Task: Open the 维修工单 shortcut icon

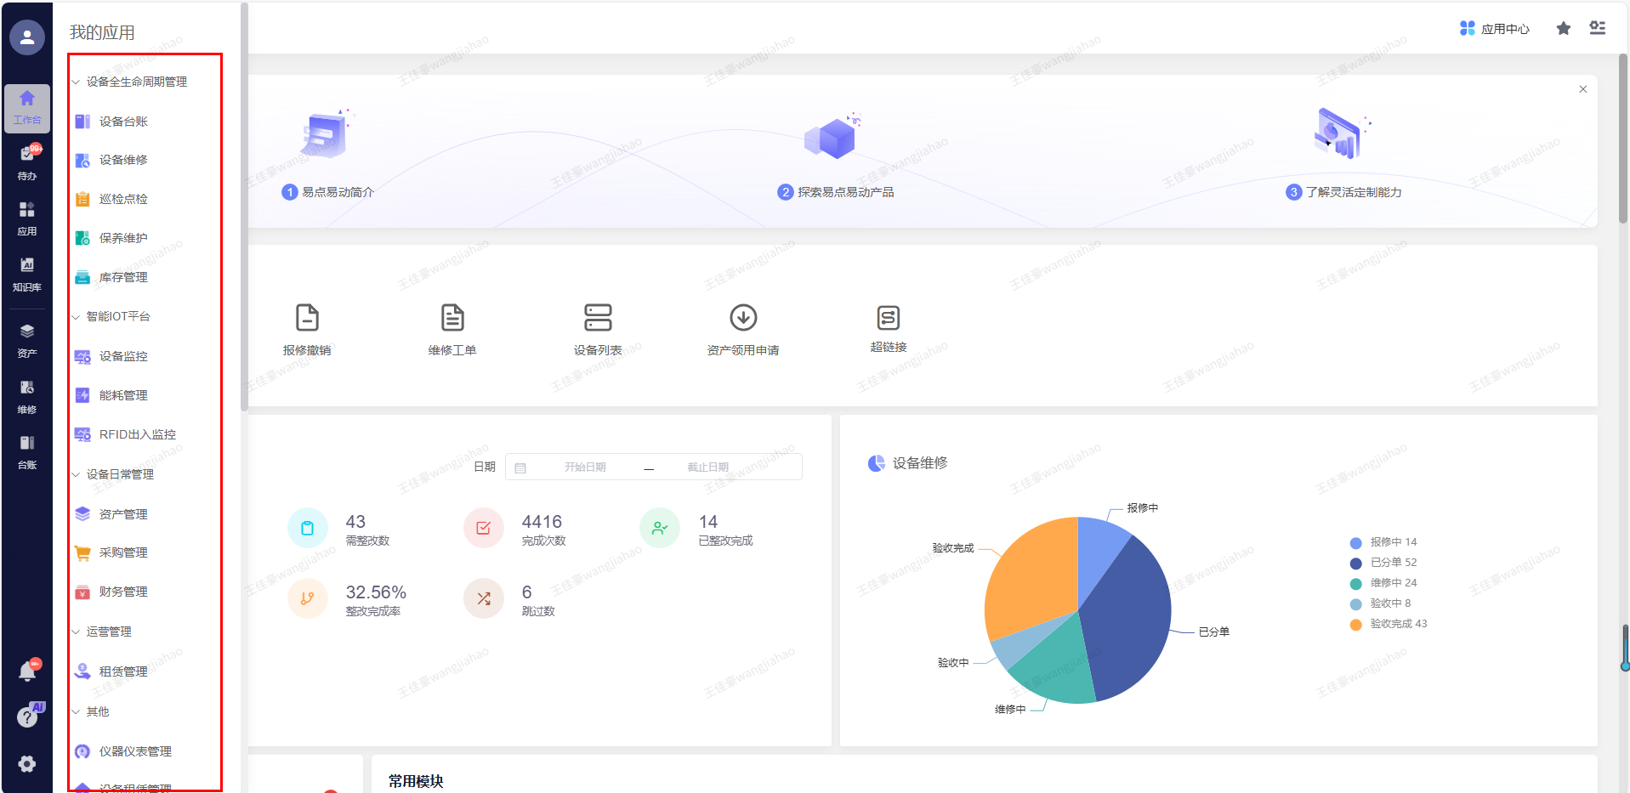Action: coord(452,318)
